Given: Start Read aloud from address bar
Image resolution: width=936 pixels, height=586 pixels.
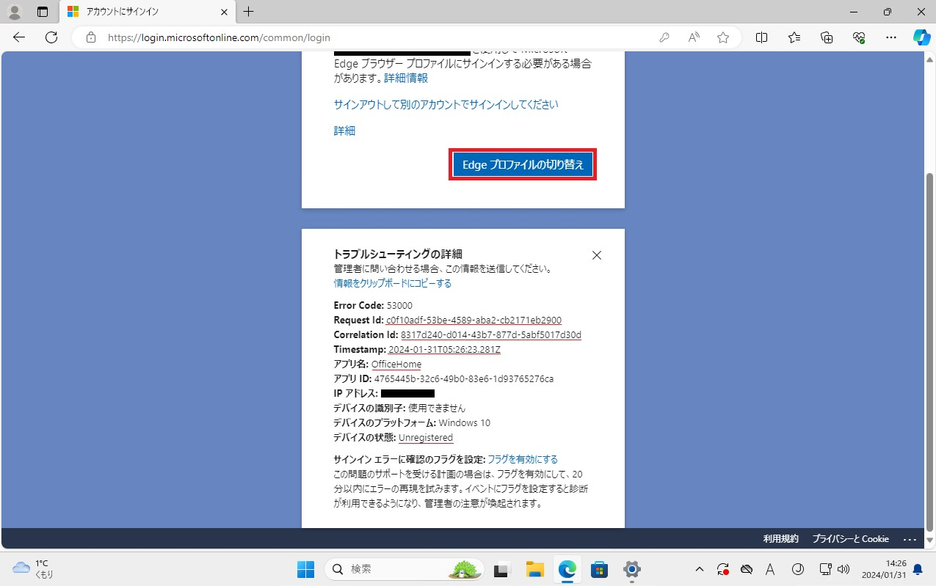Looking at the screenshot, I should 694,37.
